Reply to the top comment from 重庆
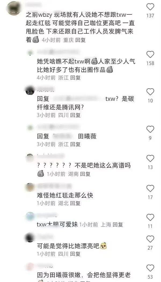161x282 pixels. [80, 40]
